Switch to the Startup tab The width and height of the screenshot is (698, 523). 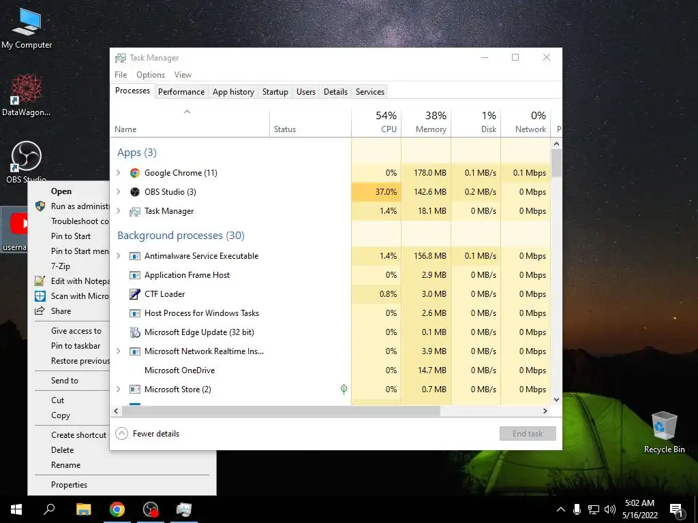275,92
